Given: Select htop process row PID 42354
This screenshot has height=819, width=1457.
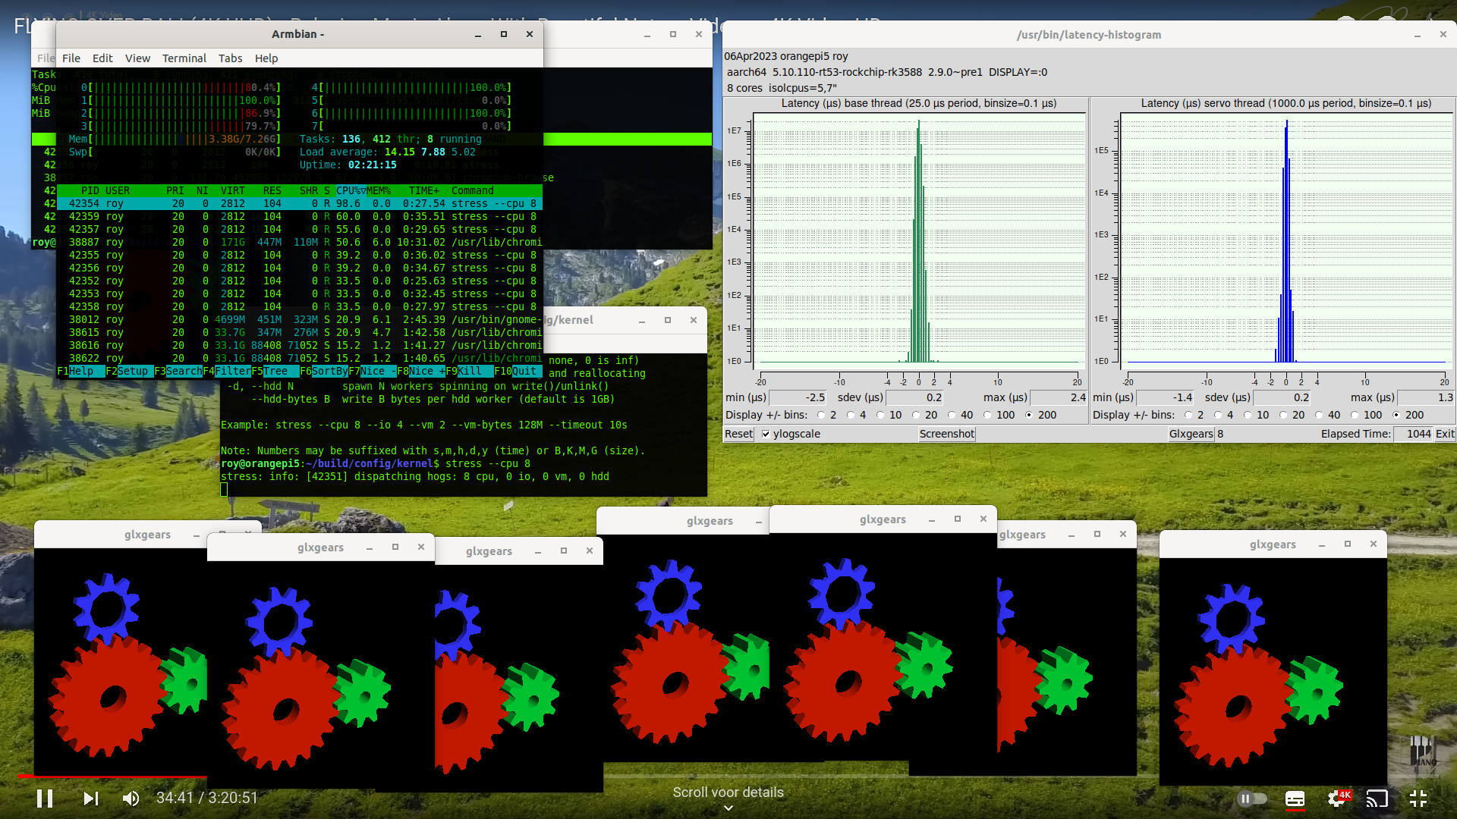Looking at the screenshot, I should (300, 204).
